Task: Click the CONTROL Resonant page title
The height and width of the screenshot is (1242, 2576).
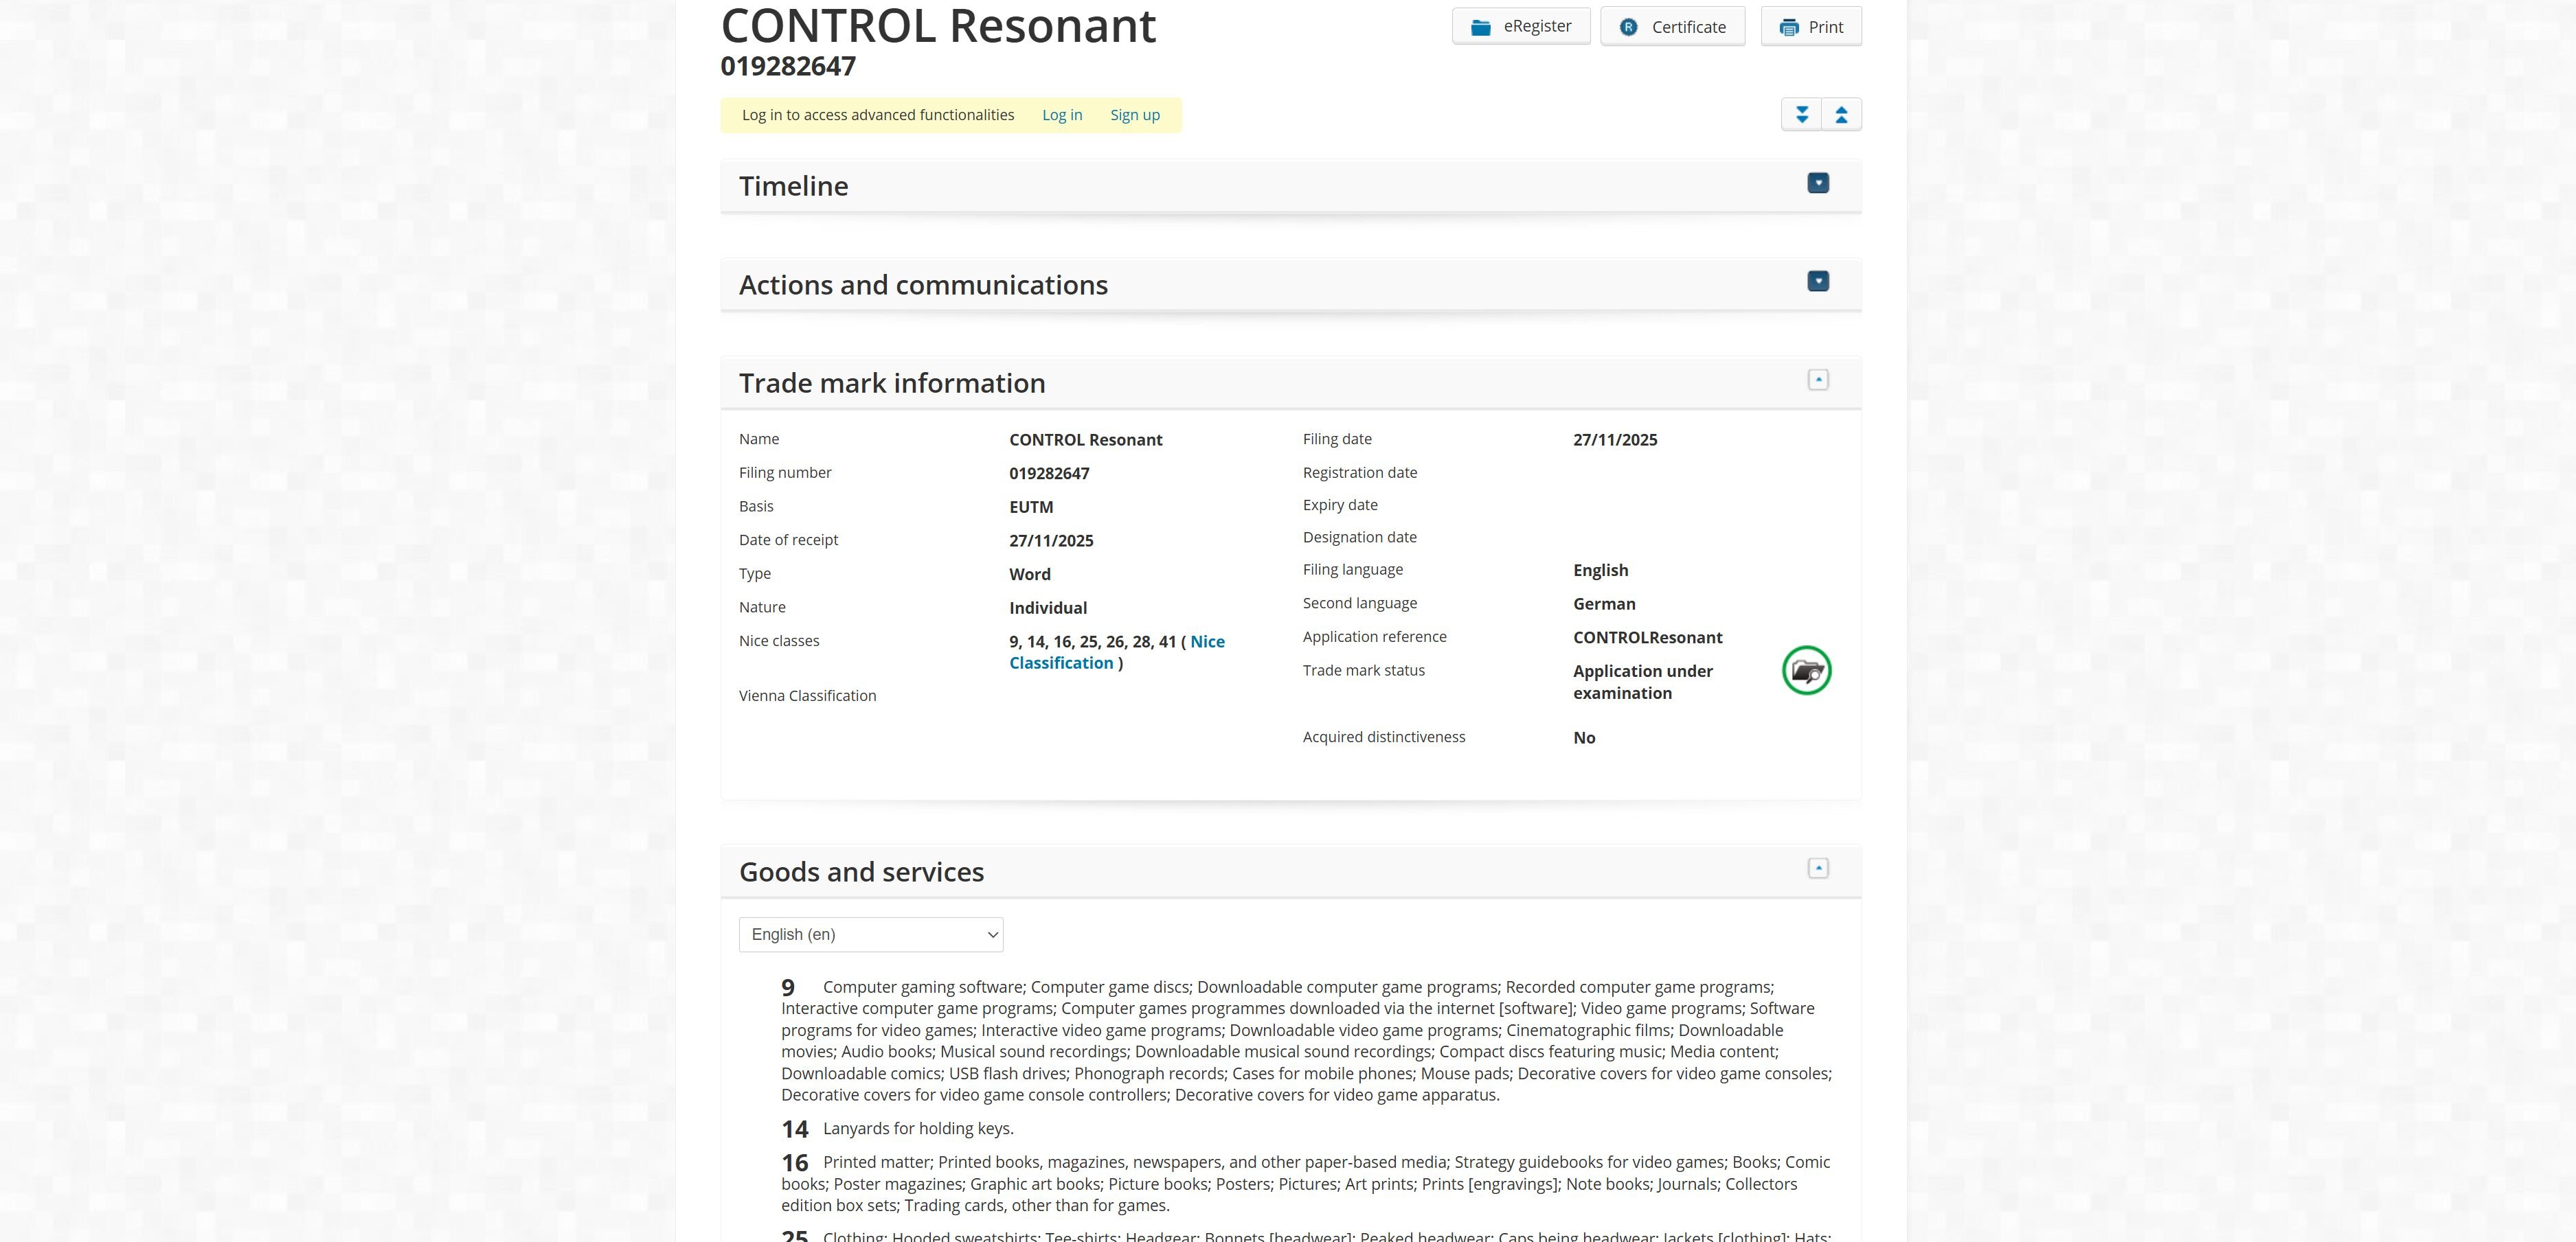Action: pos(938,26)
